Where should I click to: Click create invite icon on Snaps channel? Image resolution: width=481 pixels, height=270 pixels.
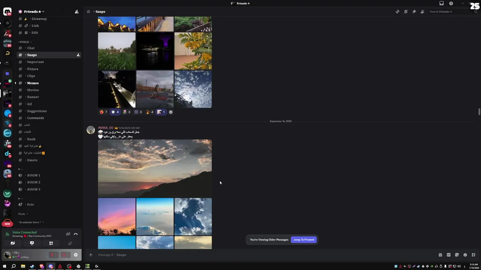pyautogui.click(x=78, y=55)
